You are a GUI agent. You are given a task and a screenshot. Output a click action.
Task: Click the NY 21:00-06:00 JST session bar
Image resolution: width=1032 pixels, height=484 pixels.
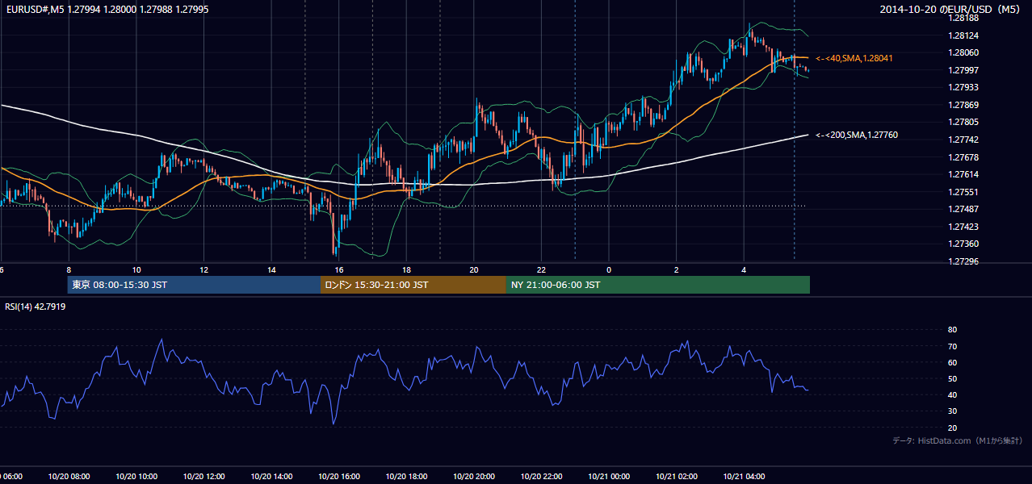(x=658, y=285)
